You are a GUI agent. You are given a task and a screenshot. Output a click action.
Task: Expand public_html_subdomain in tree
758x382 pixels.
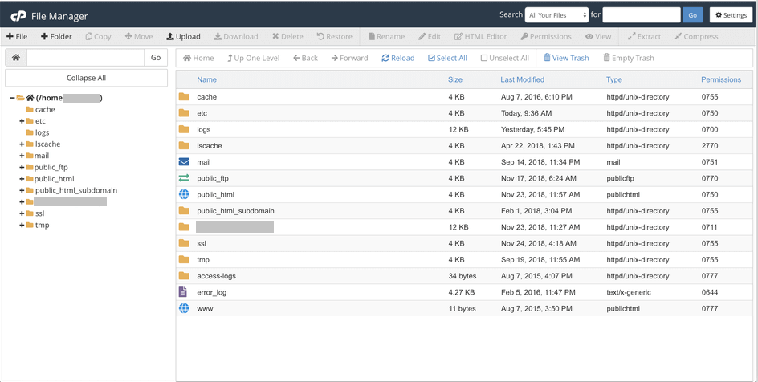tap(22, 190)
